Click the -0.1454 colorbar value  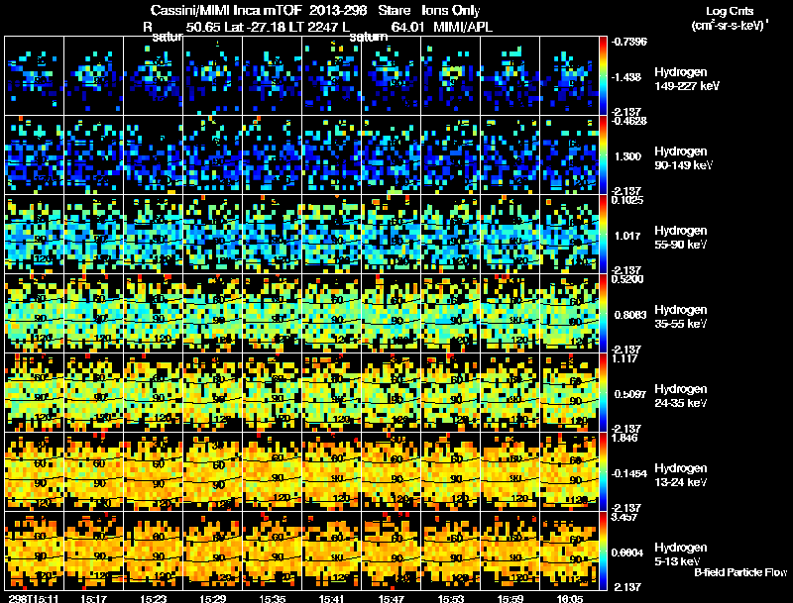[x=629, y=473]
